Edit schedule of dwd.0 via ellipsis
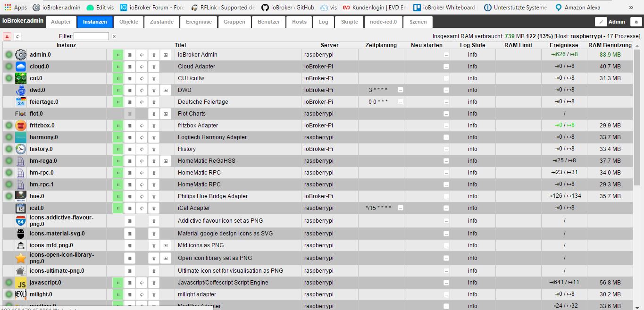Screen dimensions: 644x310 point(401,90)
